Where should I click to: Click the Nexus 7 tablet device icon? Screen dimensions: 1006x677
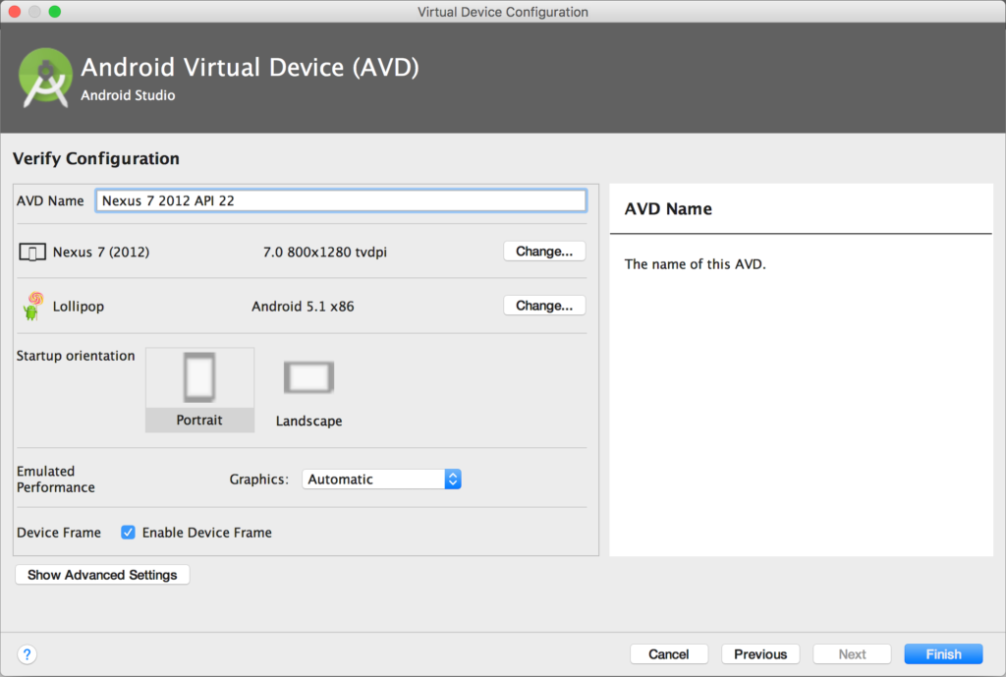point(32,253)
